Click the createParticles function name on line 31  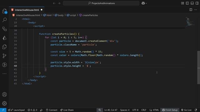pyautogui.click(x=63, y=34)
